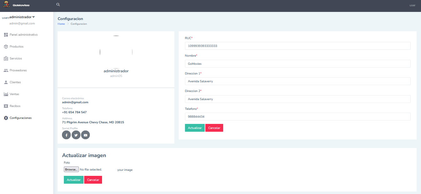Click the GoMovies logo icon

[6, 4]
